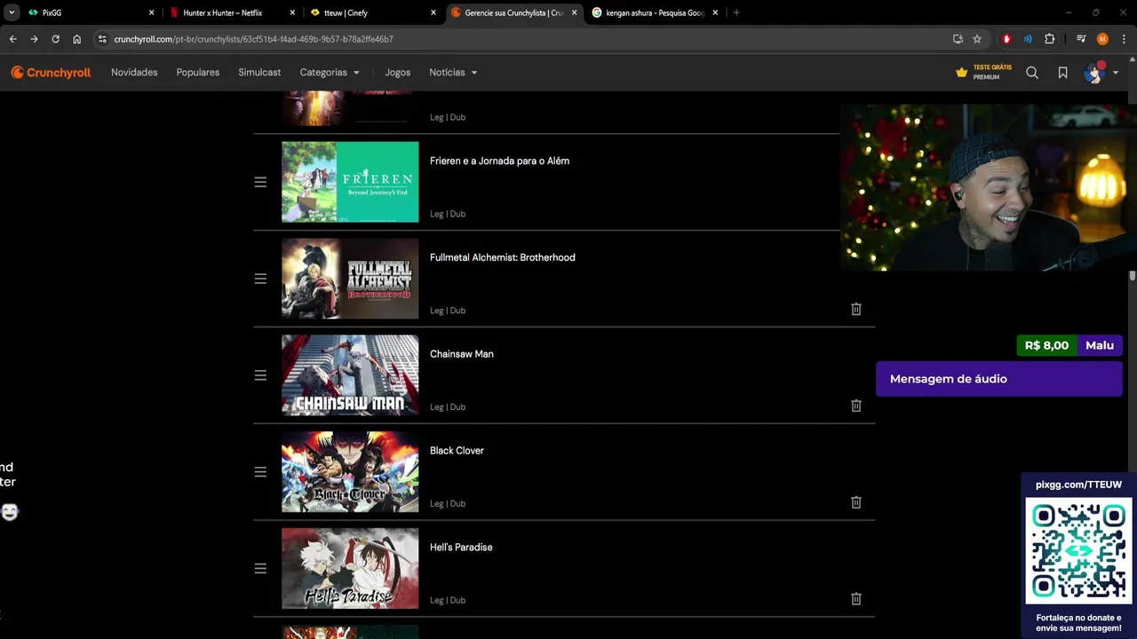Click the Black Clover thumbnail
The height and width of the screenshot is (639, 1137).
coord(350,472)
